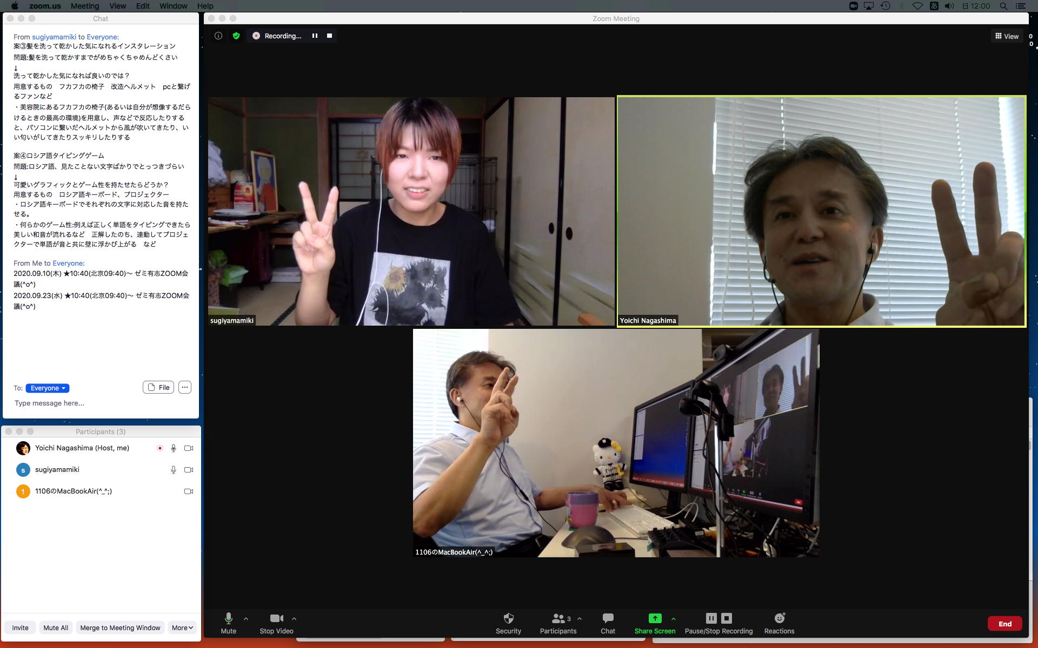Open the Everyone recipient dropdown
Viewport: 1038px width, 648px height.
48,388
